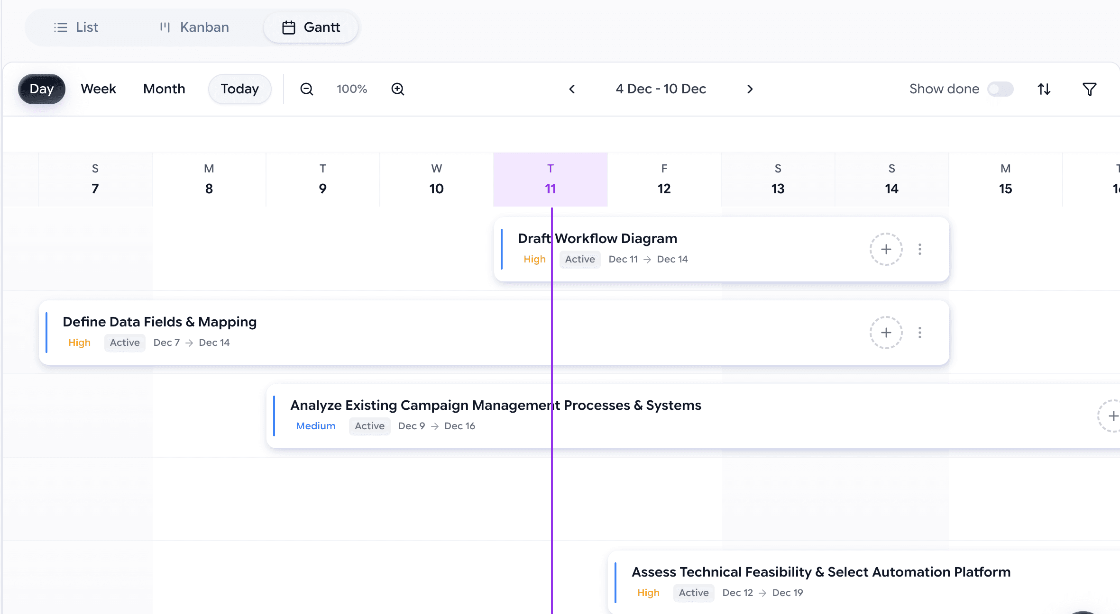
Task: Open the three-dot menu on Draft Workflow Diagram
Action: pos(920,249)
